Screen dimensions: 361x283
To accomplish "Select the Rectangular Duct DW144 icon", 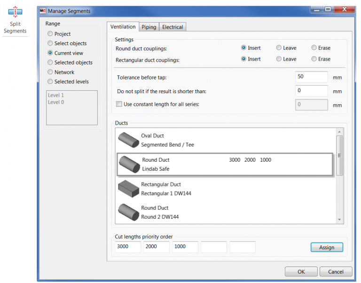I will [128, 189].
